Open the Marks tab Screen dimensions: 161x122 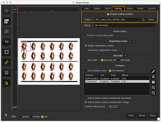tap(97, 9)
